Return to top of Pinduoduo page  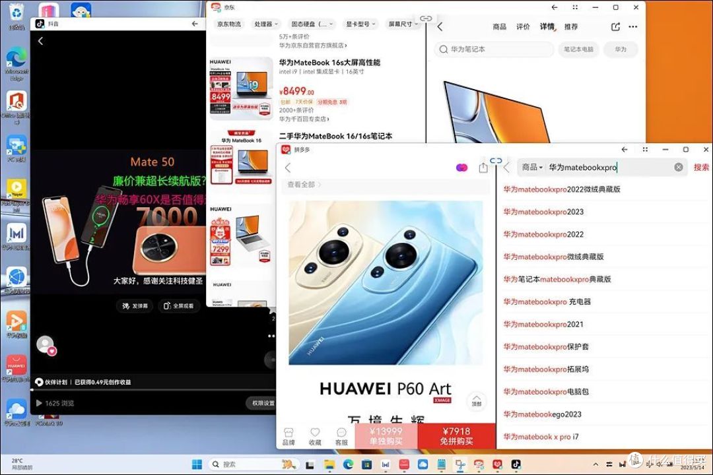476,401
